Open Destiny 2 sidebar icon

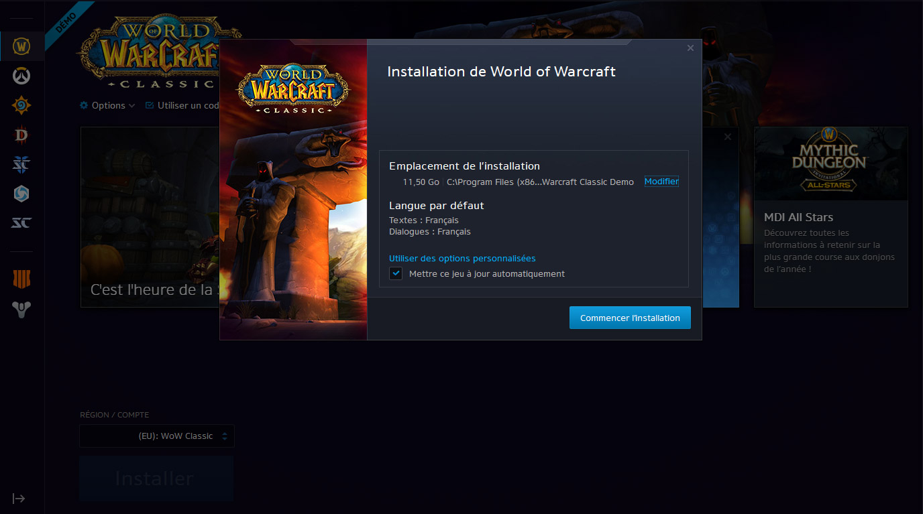click(22, 309)
